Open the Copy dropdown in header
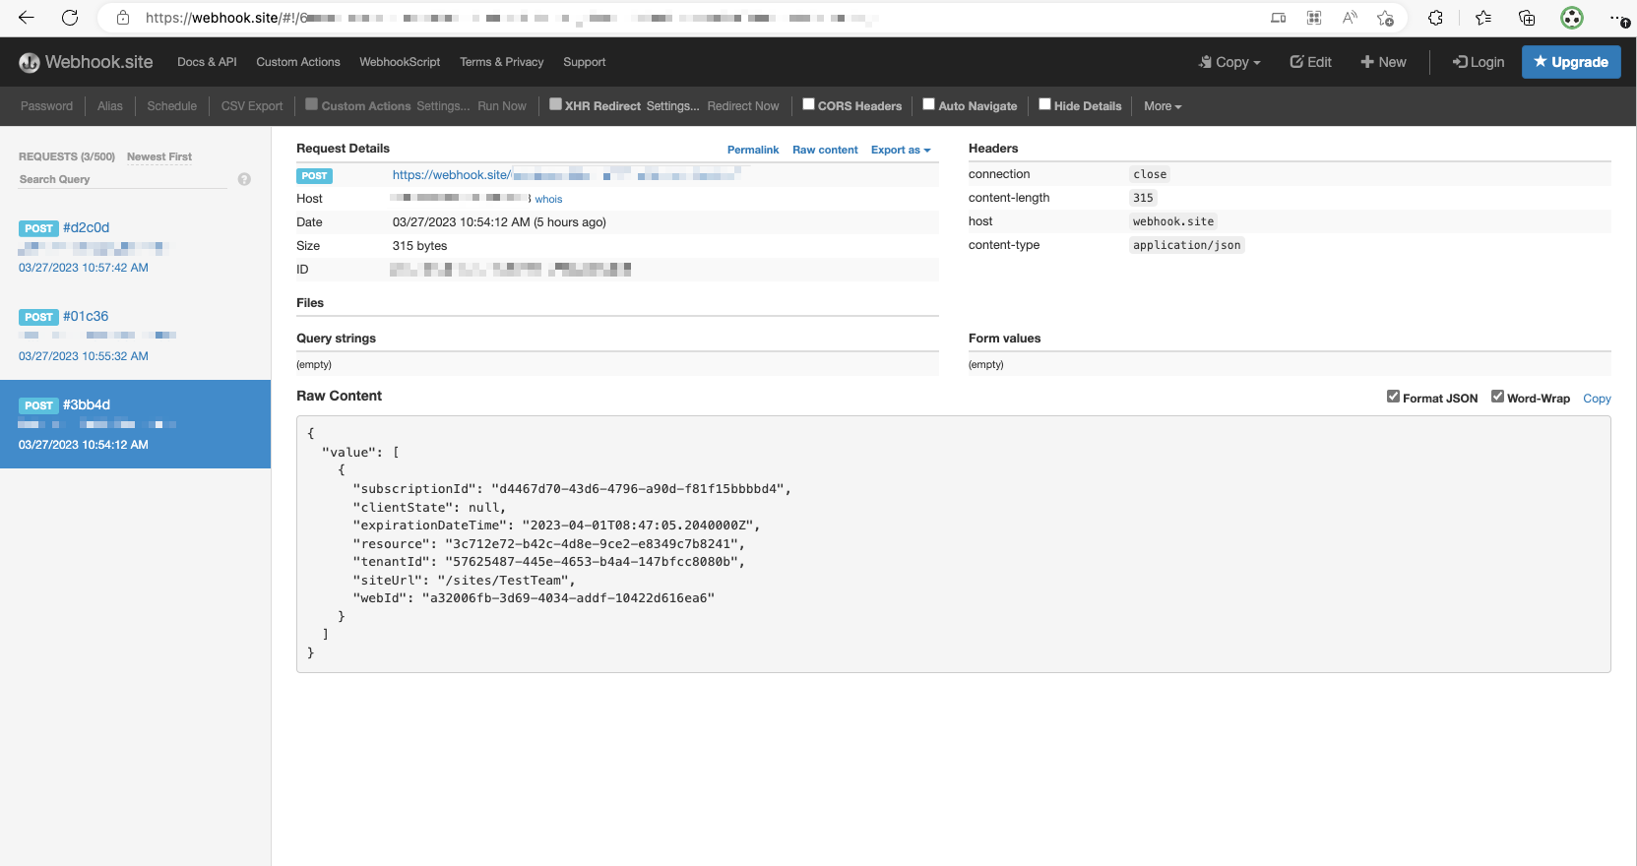This screenshot has width=1637, height=866. coord(1229,62)
